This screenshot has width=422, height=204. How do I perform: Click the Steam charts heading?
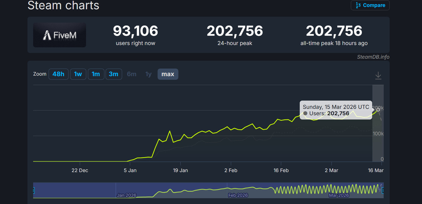click(x=63, y=5)
